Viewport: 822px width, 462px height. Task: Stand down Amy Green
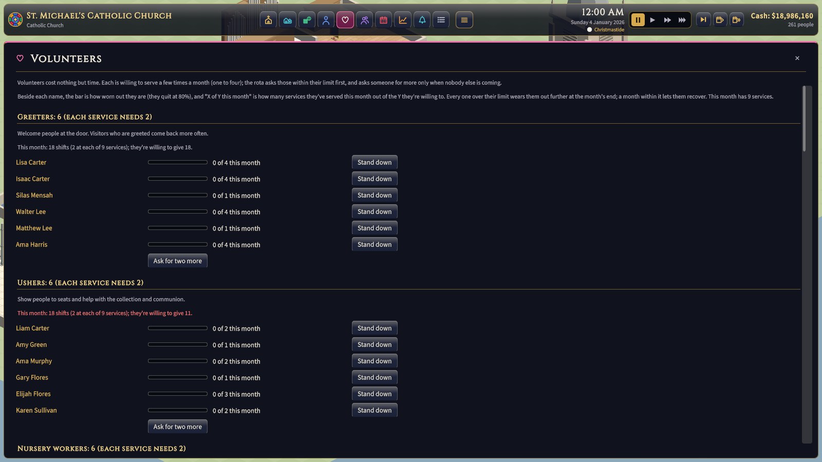(x=375, y=344)
